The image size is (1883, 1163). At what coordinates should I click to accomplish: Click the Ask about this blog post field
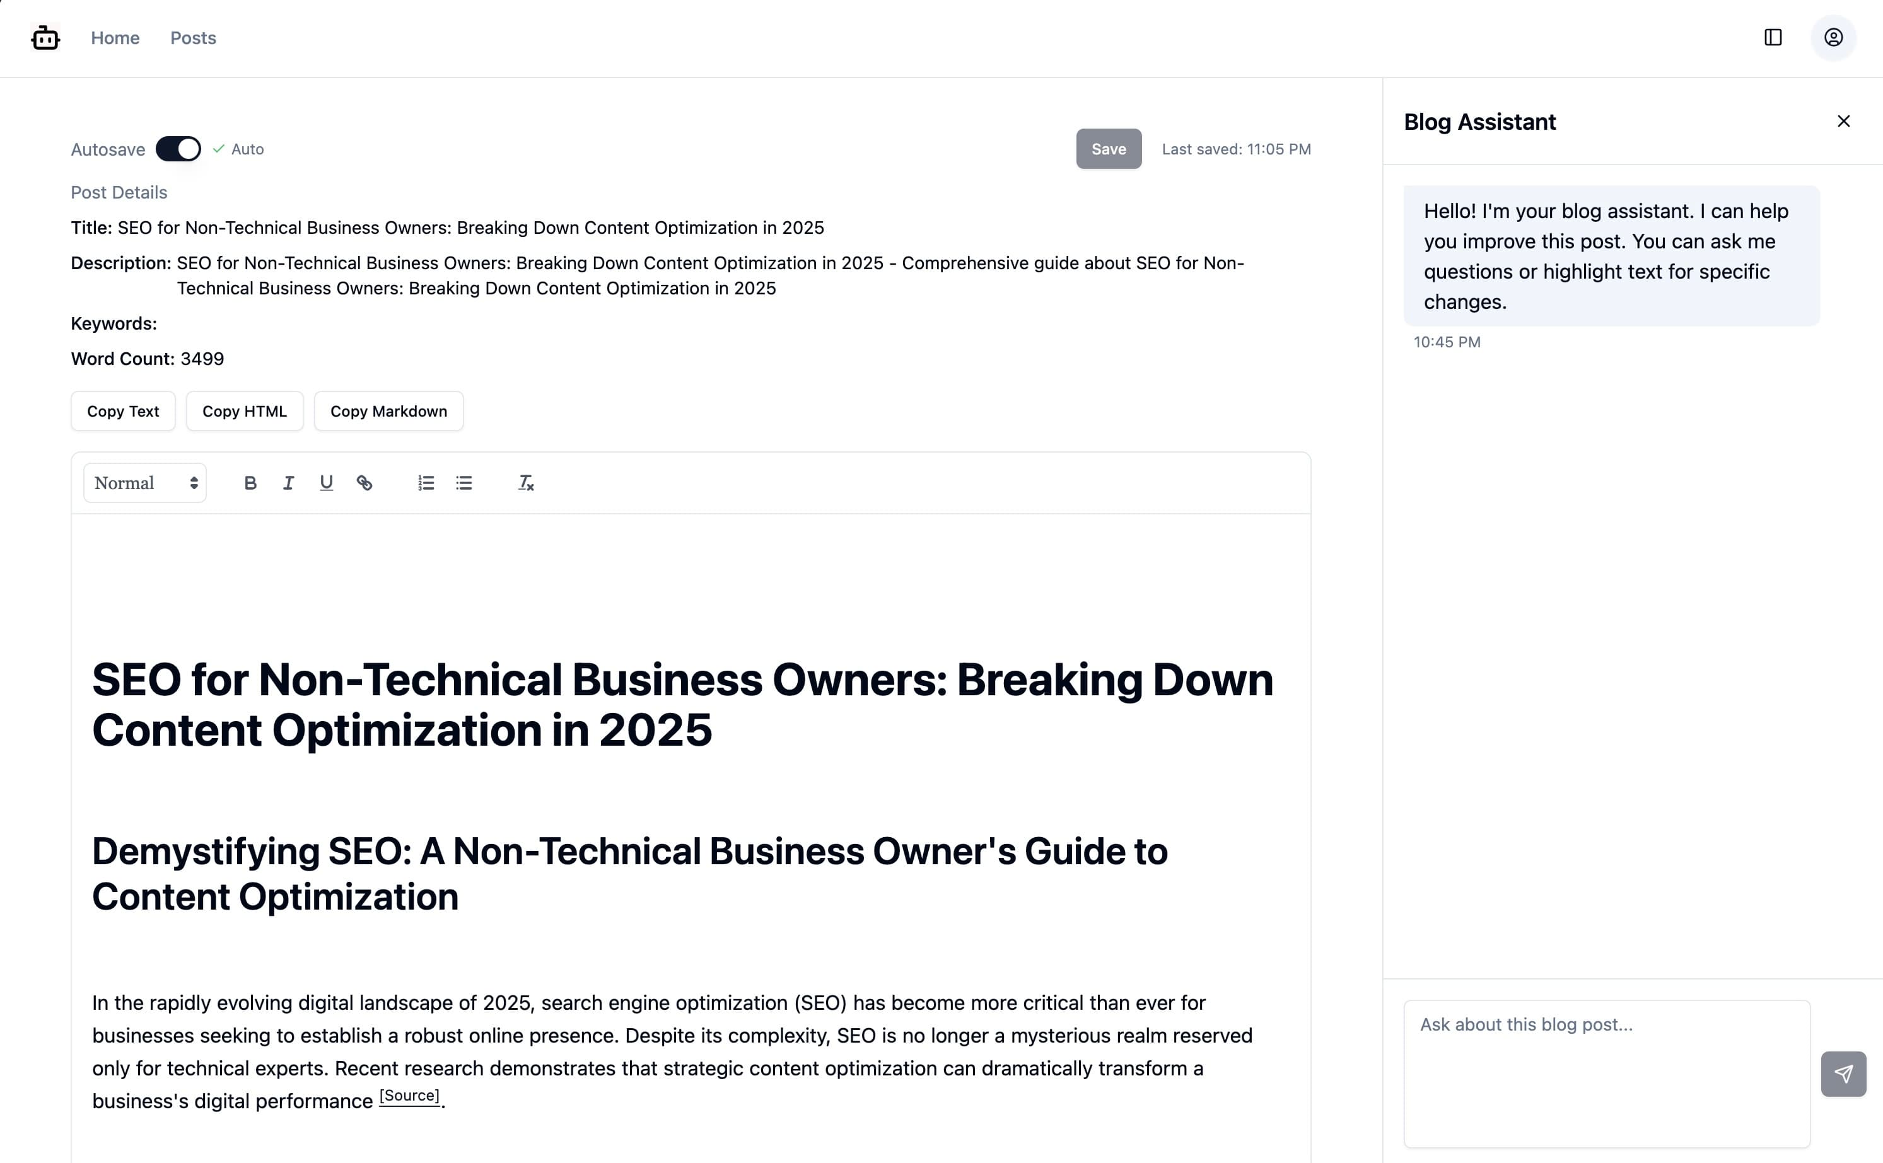[1607, 1073]
